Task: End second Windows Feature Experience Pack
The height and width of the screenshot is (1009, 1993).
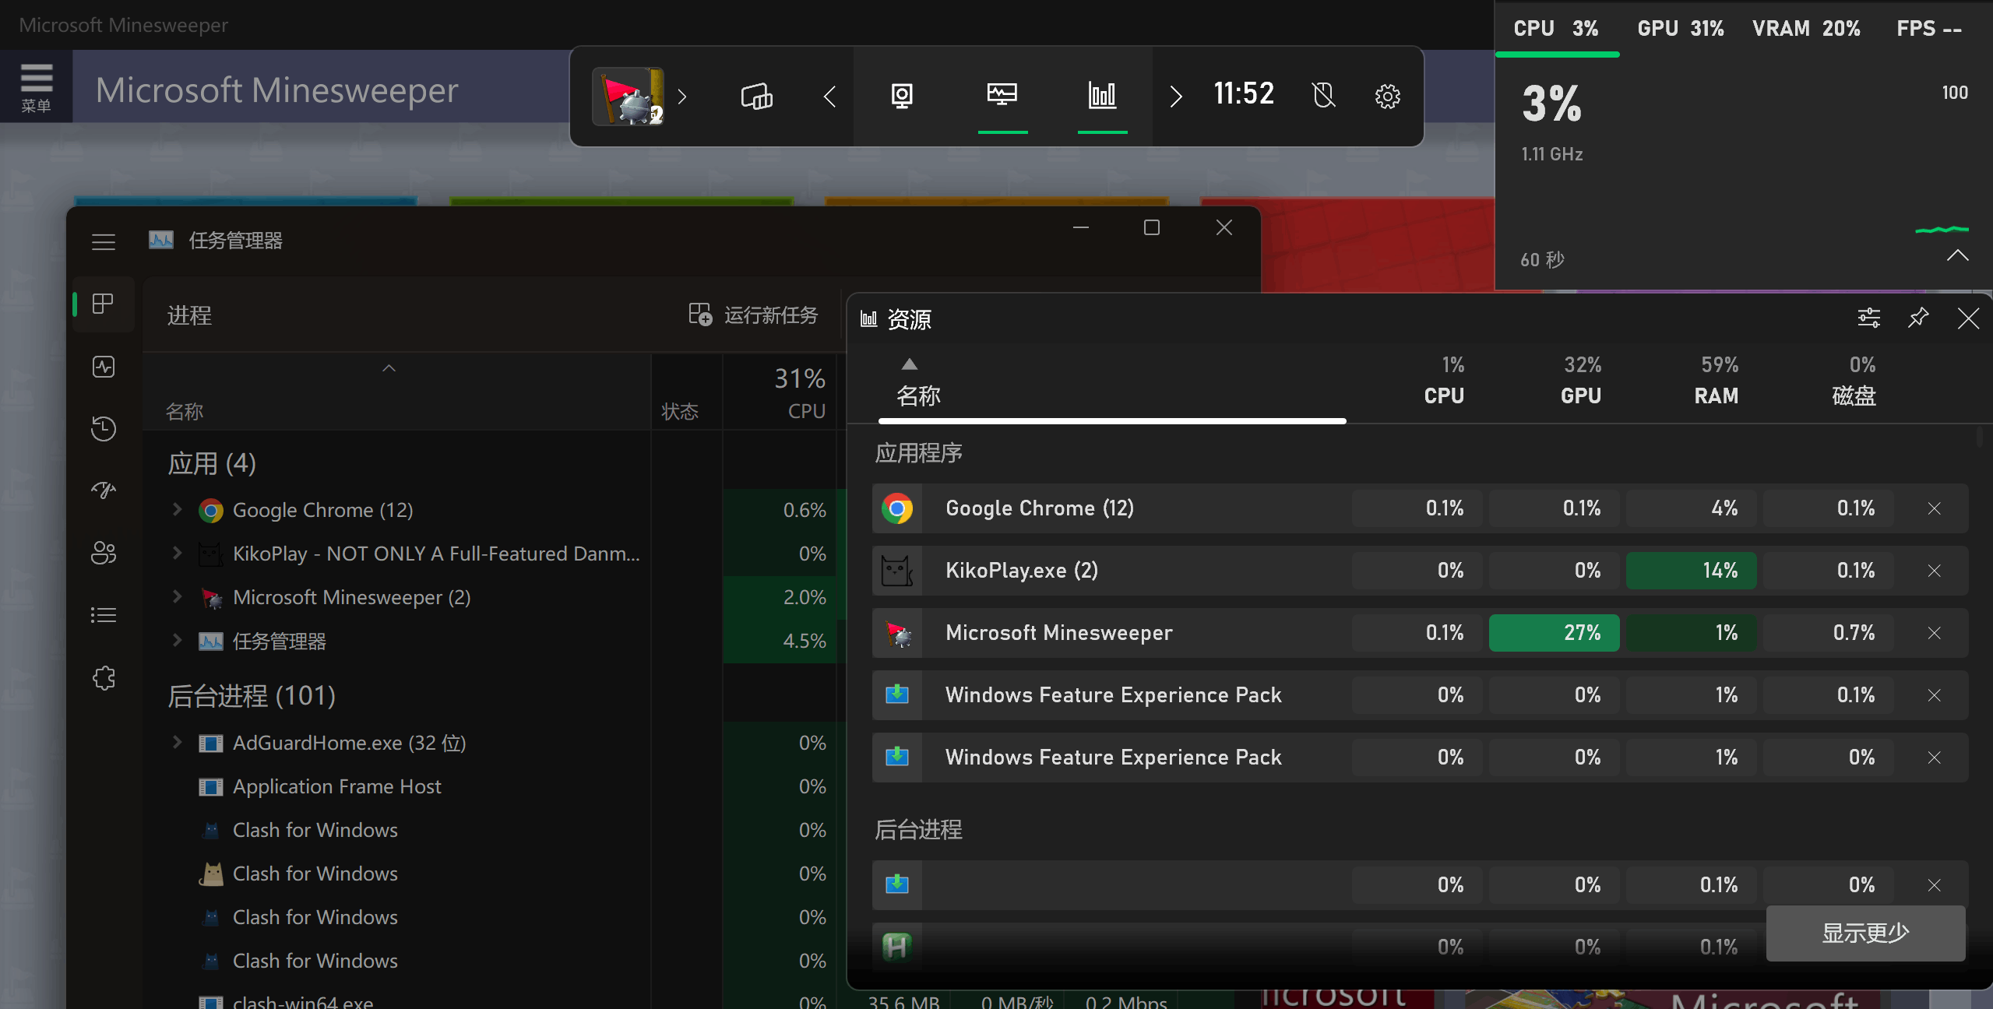Action: pyautogui.click(x=1934, y=758)
